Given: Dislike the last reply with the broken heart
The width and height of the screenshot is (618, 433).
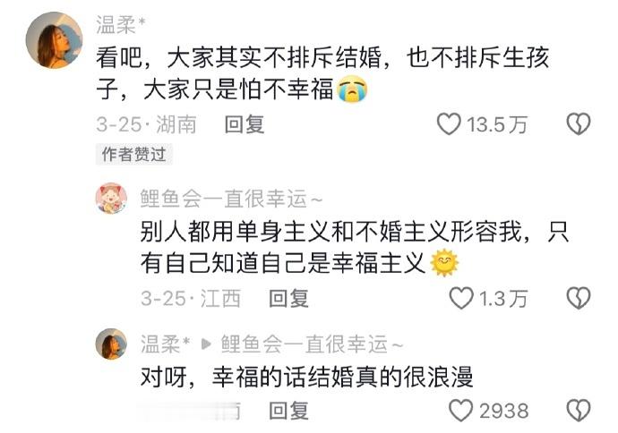Looking at the screenshot, I should (579, 411).
